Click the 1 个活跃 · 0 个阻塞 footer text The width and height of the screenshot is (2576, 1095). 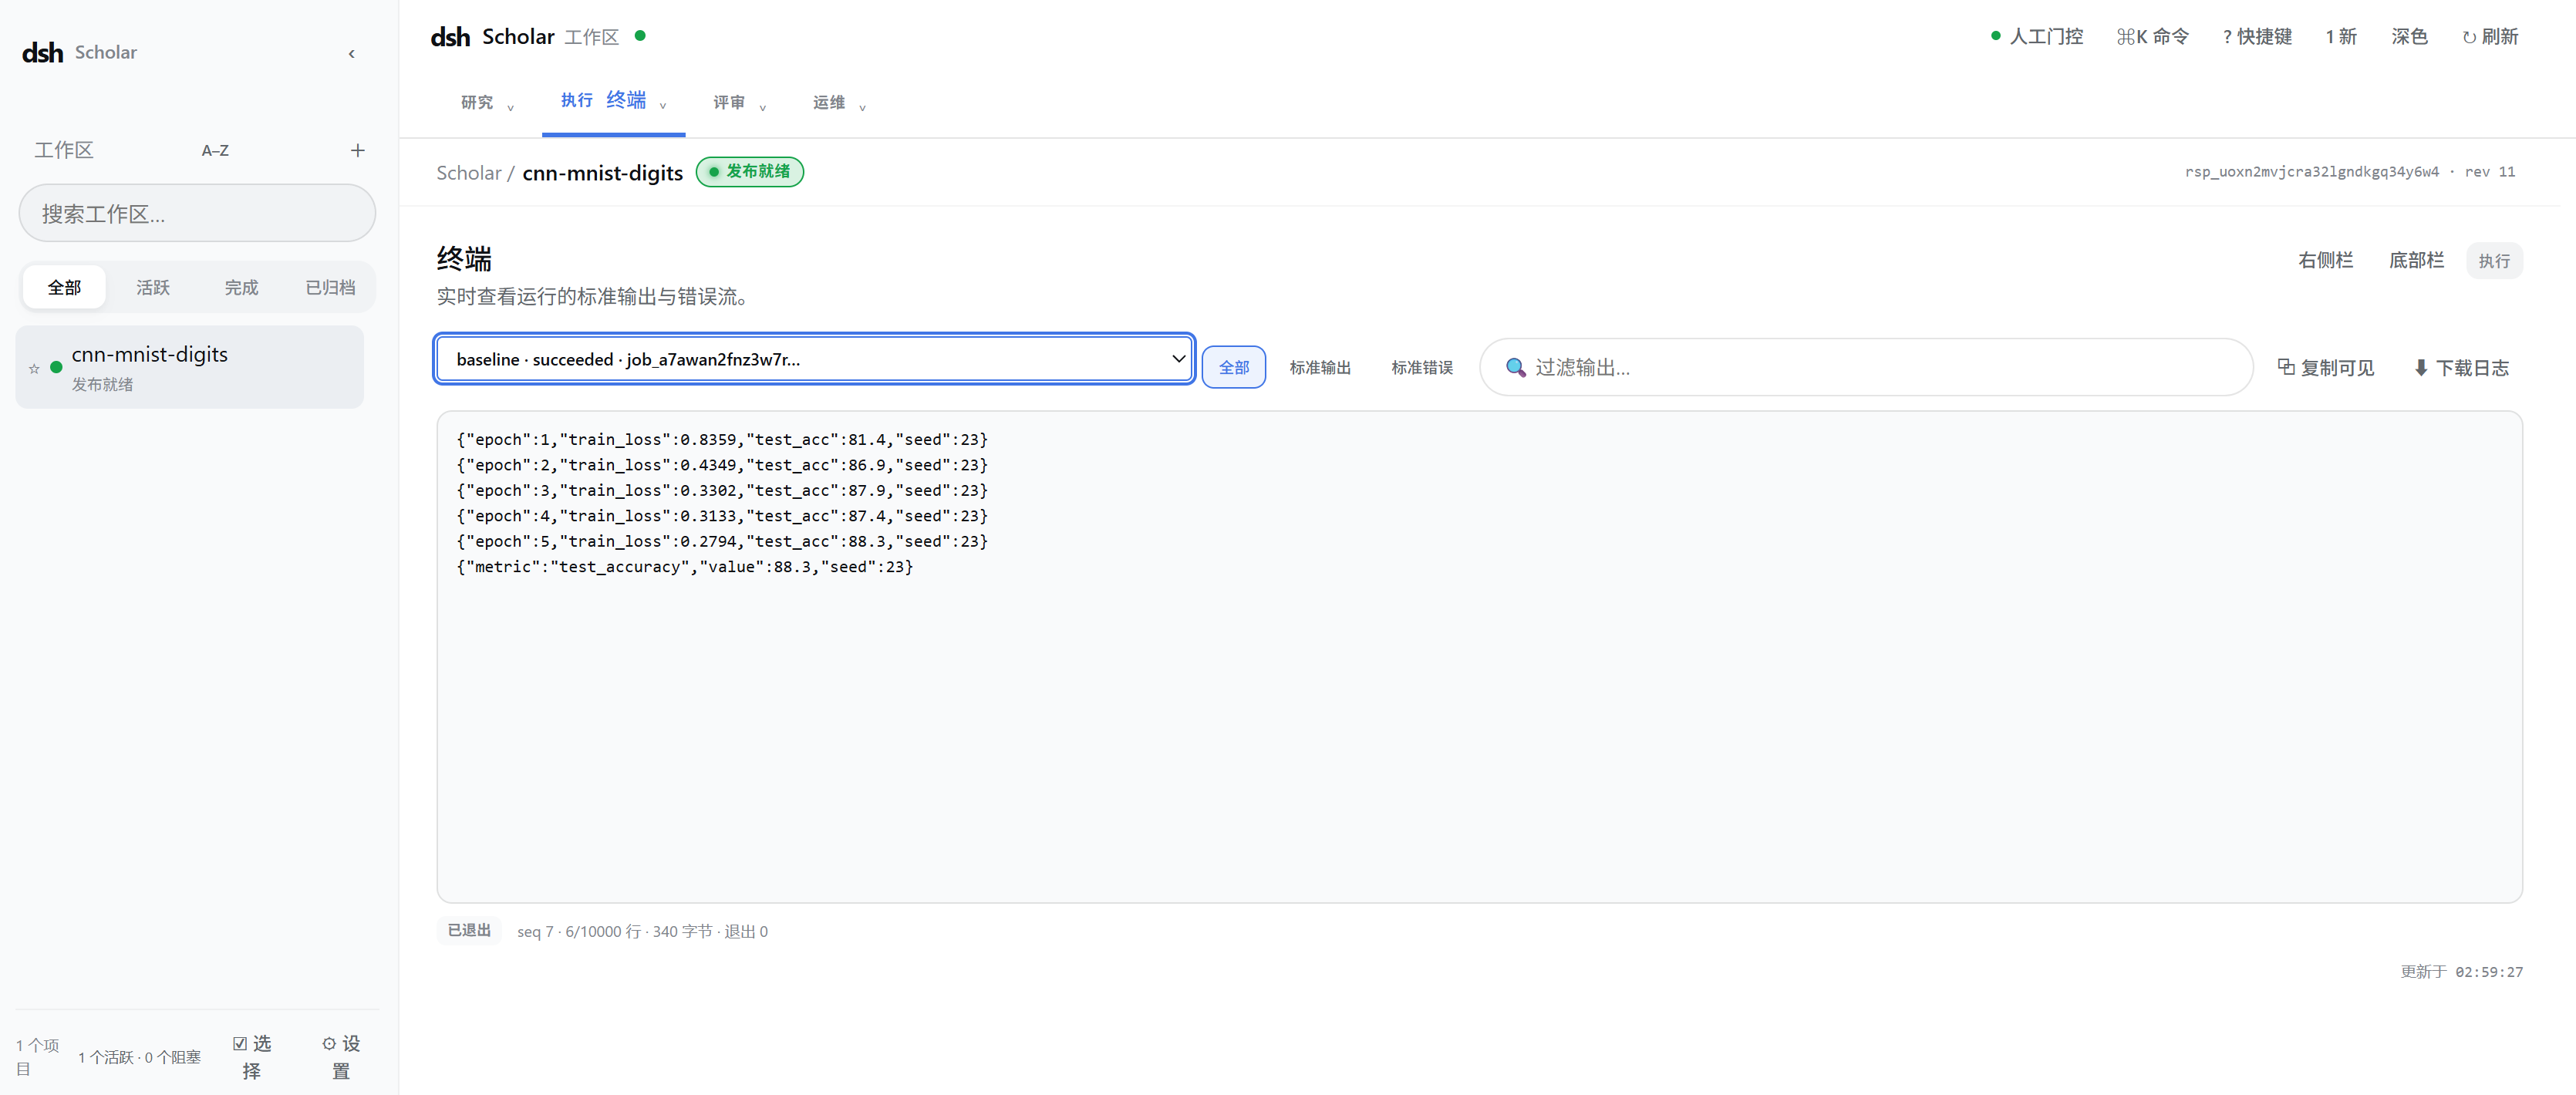pos(140,1057)
